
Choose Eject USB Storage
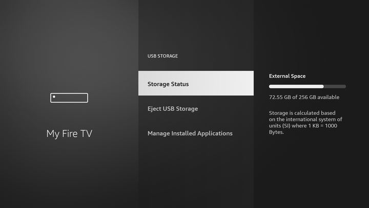click(196, 109)
